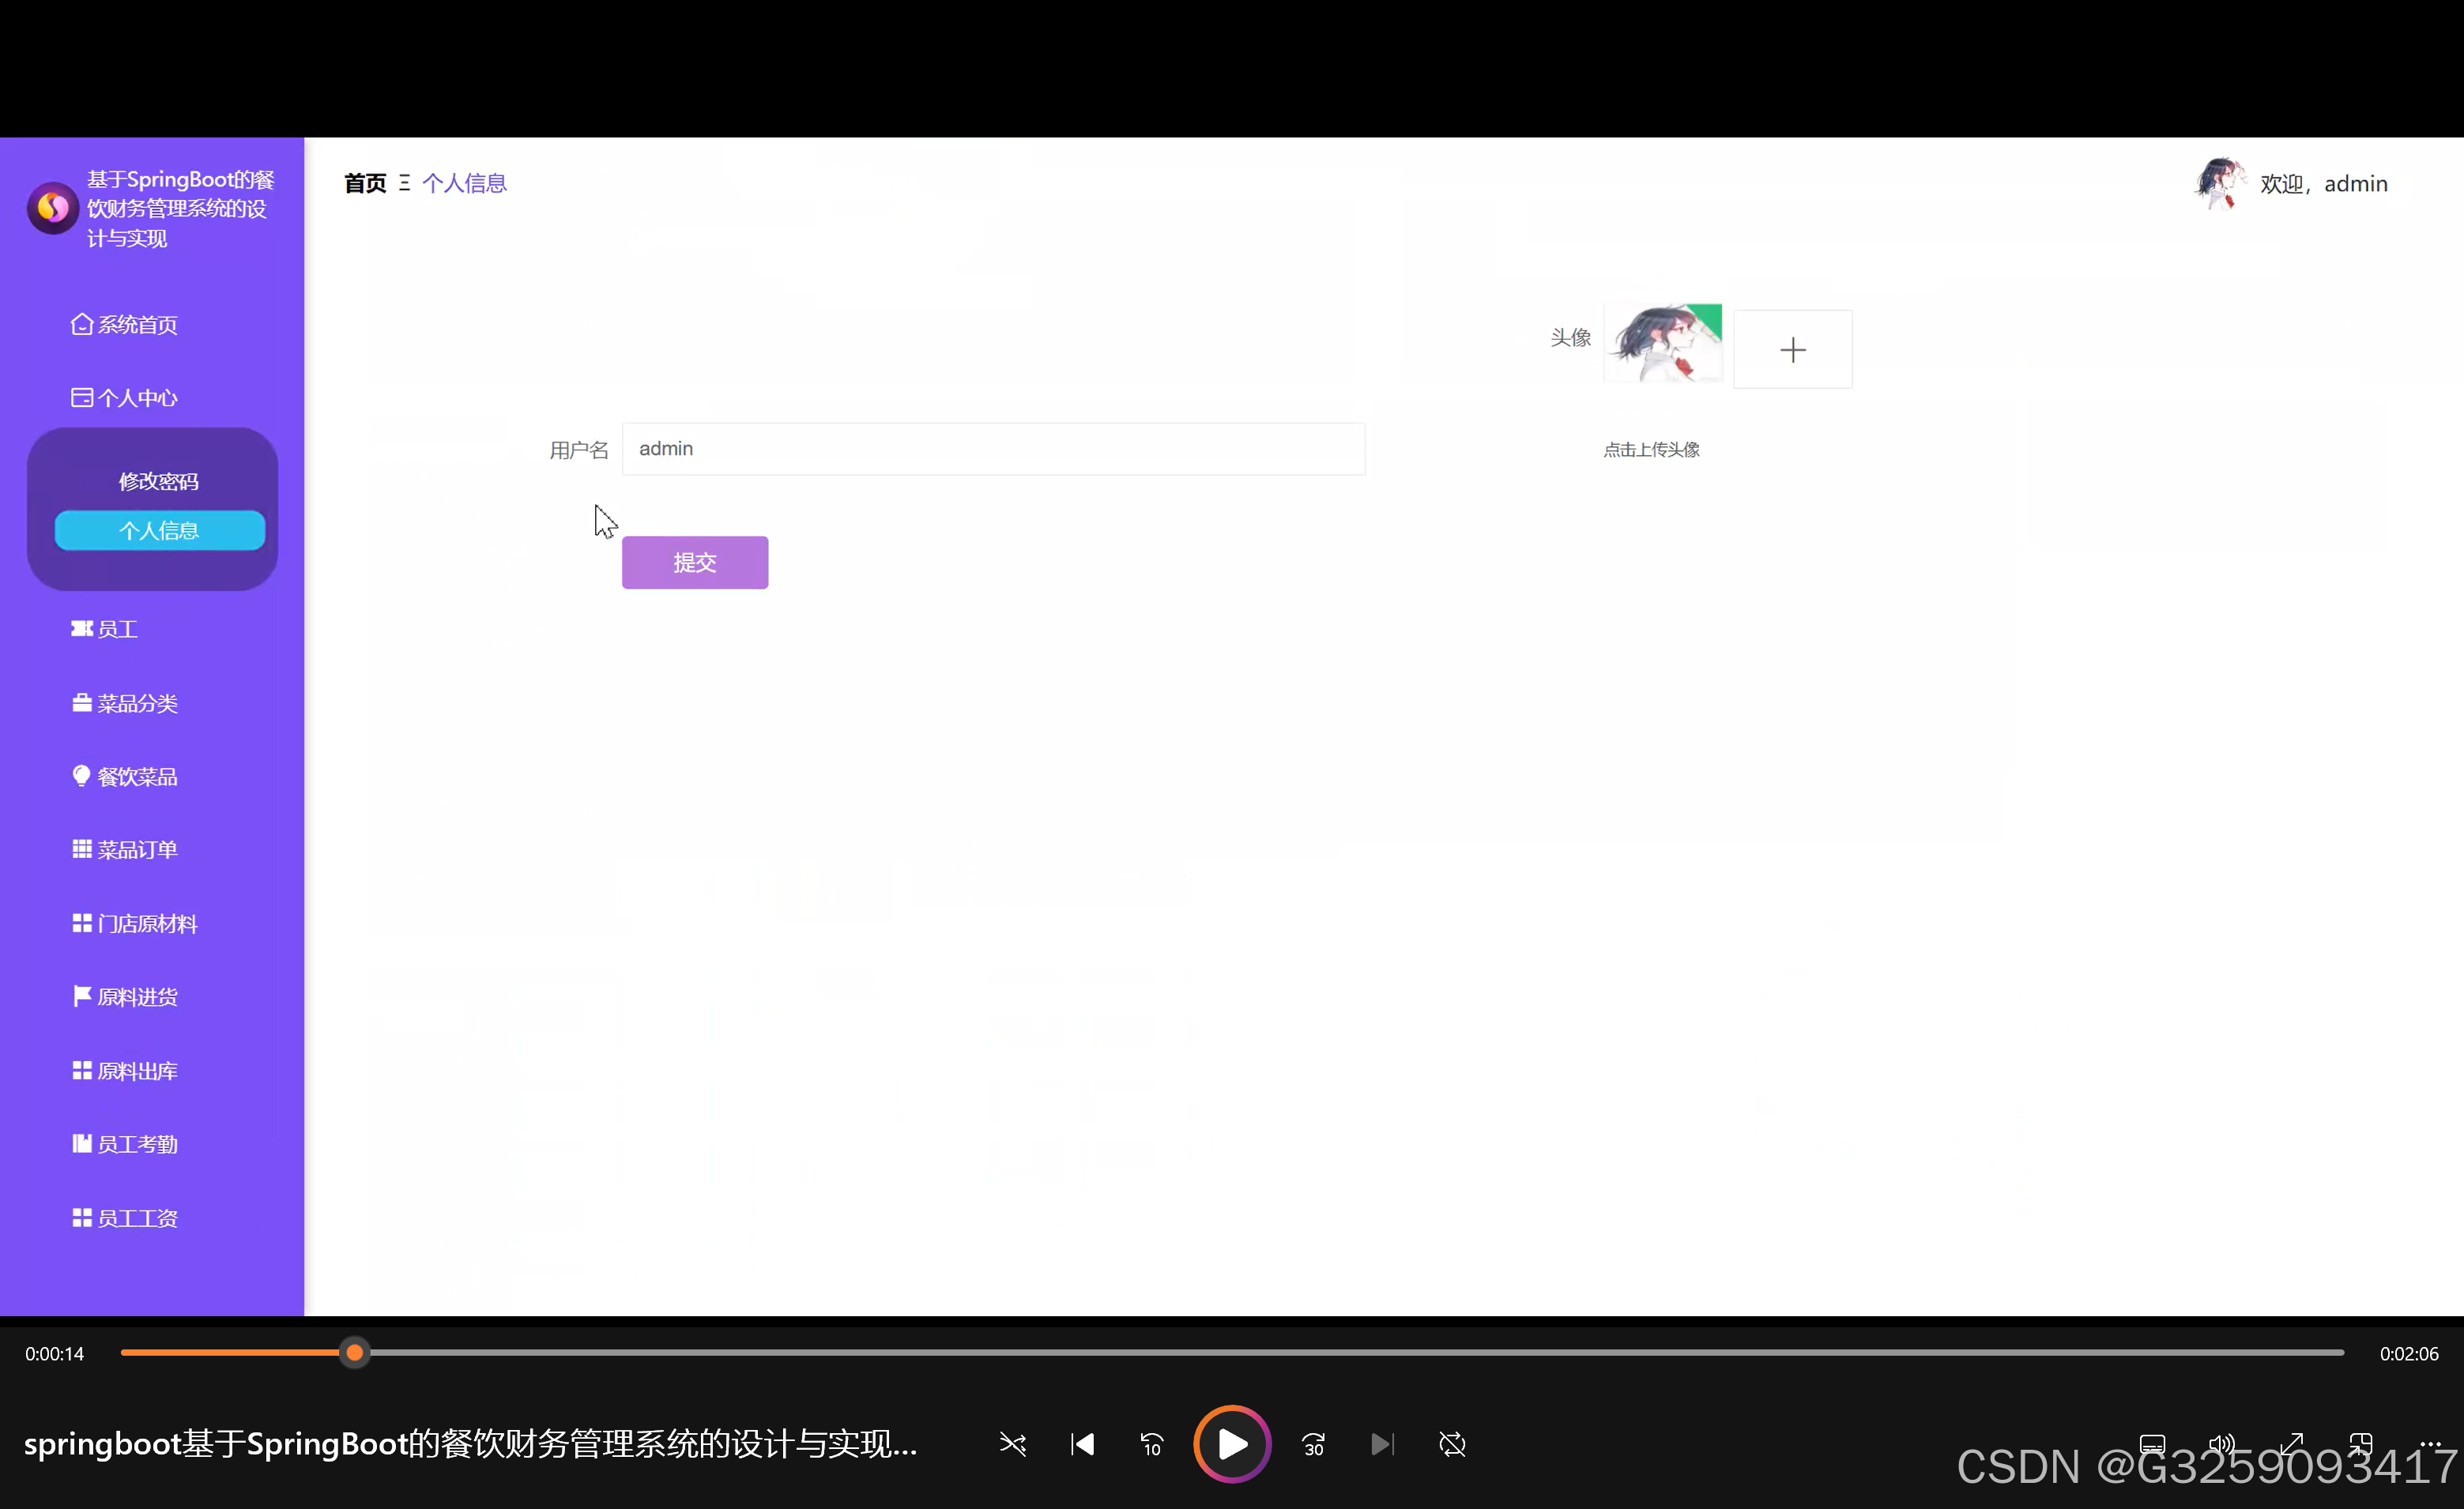Open the 员工工资 sidebar menu

coord(124,1217)
